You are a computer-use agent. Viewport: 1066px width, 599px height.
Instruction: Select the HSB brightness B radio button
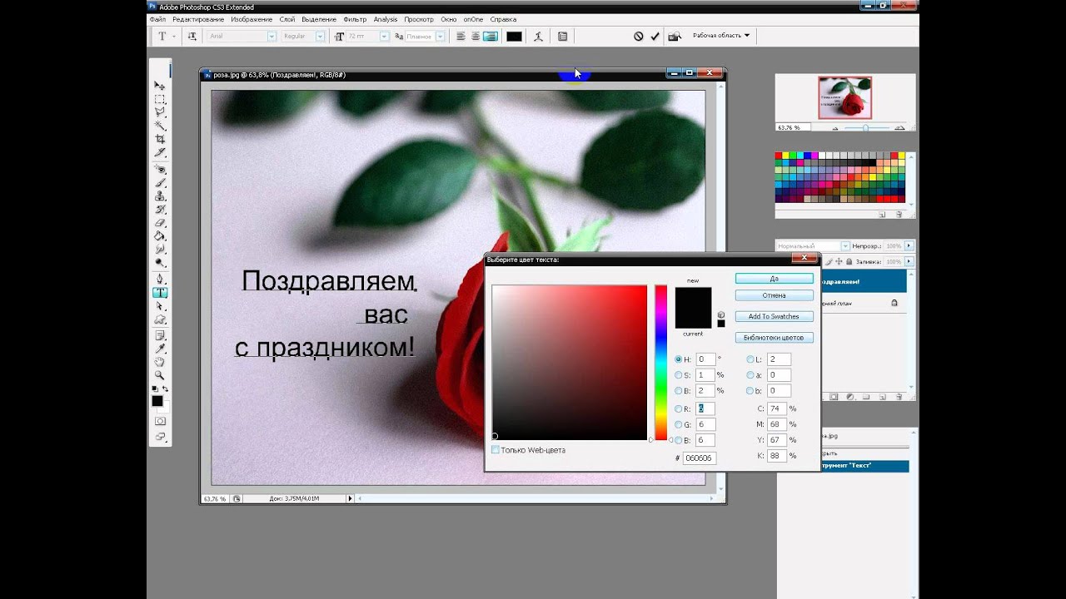pyautogui.click(x=679, y=391)
